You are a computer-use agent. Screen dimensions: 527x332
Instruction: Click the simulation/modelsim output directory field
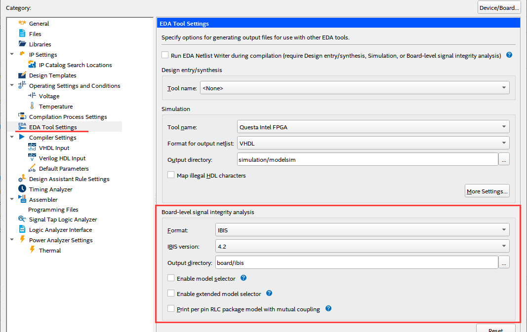pyautogui.click(x=367, y=159)
